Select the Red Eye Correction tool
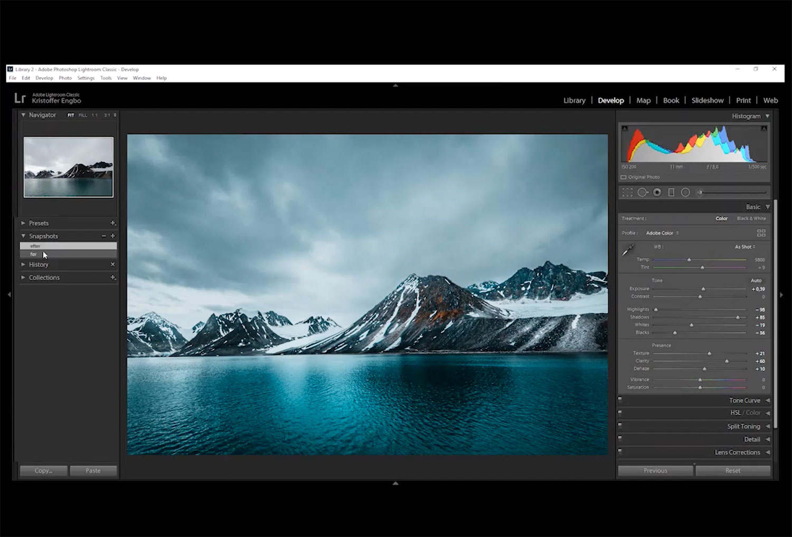 tap(657, 193)
